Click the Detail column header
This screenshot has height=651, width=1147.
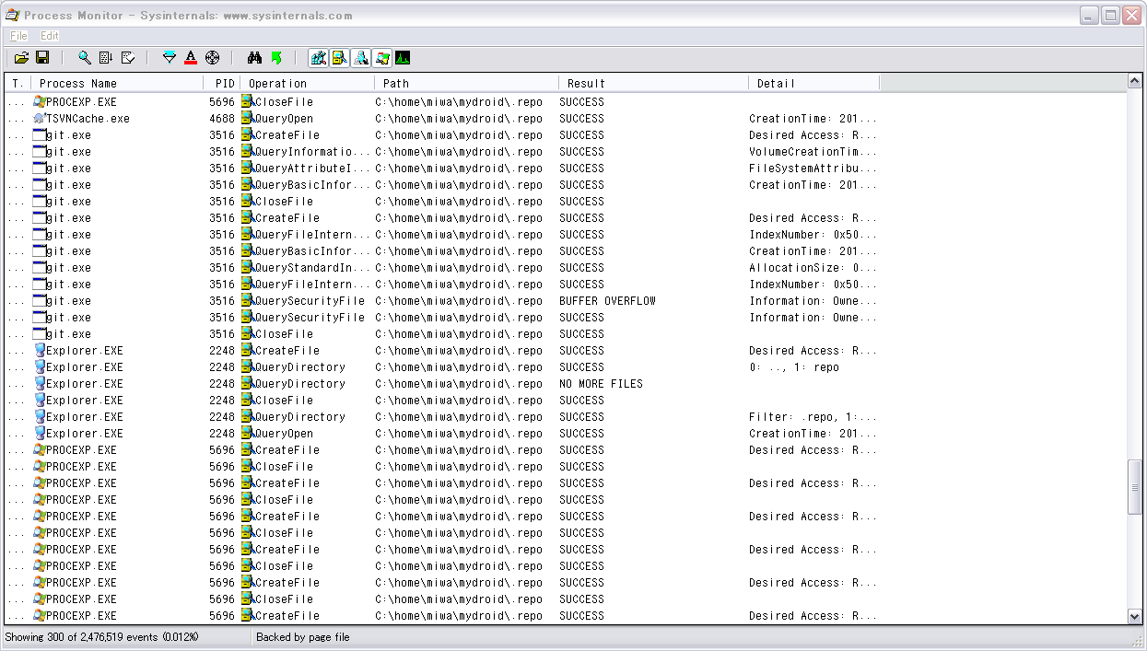814,83
